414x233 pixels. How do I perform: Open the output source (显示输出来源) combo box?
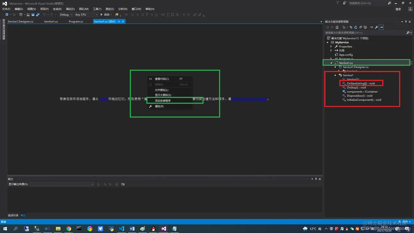point(62,184)
